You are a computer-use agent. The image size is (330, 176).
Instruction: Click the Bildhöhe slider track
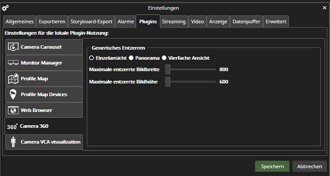point(190,82)
